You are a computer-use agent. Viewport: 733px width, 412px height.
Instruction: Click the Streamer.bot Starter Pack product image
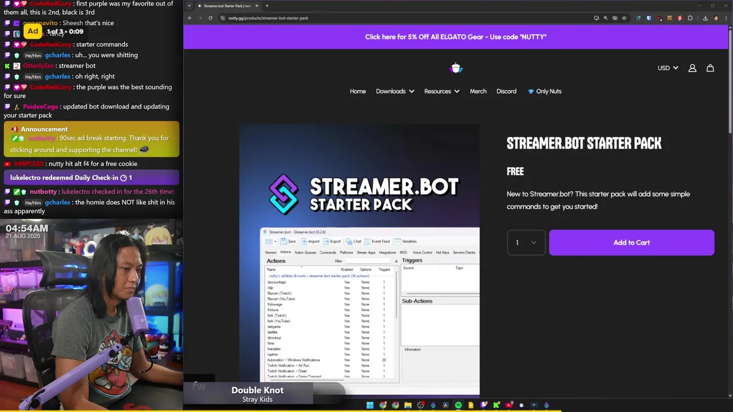[x=360, y=260]
